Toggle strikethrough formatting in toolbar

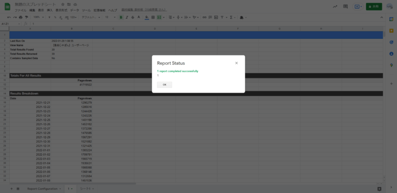coord(133,17)
